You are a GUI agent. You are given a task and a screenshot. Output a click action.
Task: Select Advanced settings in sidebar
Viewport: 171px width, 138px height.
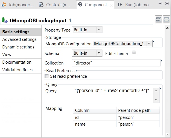pos(19,39)
